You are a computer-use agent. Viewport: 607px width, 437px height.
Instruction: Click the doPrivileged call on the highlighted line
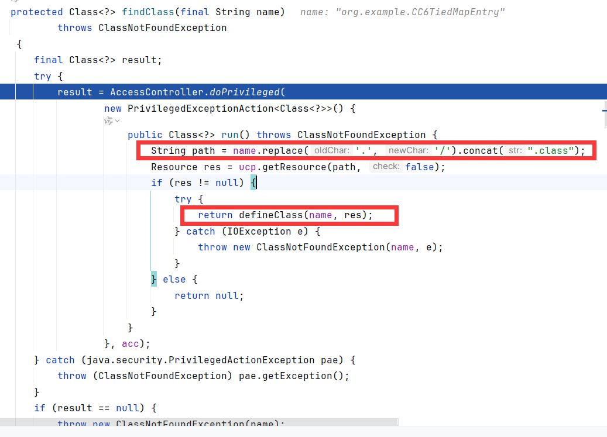[x=244, y=92]
